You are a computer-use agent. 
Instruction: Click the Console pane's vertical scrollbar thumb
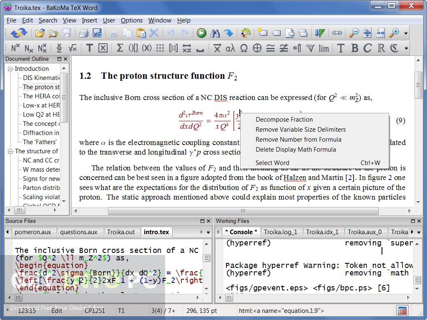point(417,280)
